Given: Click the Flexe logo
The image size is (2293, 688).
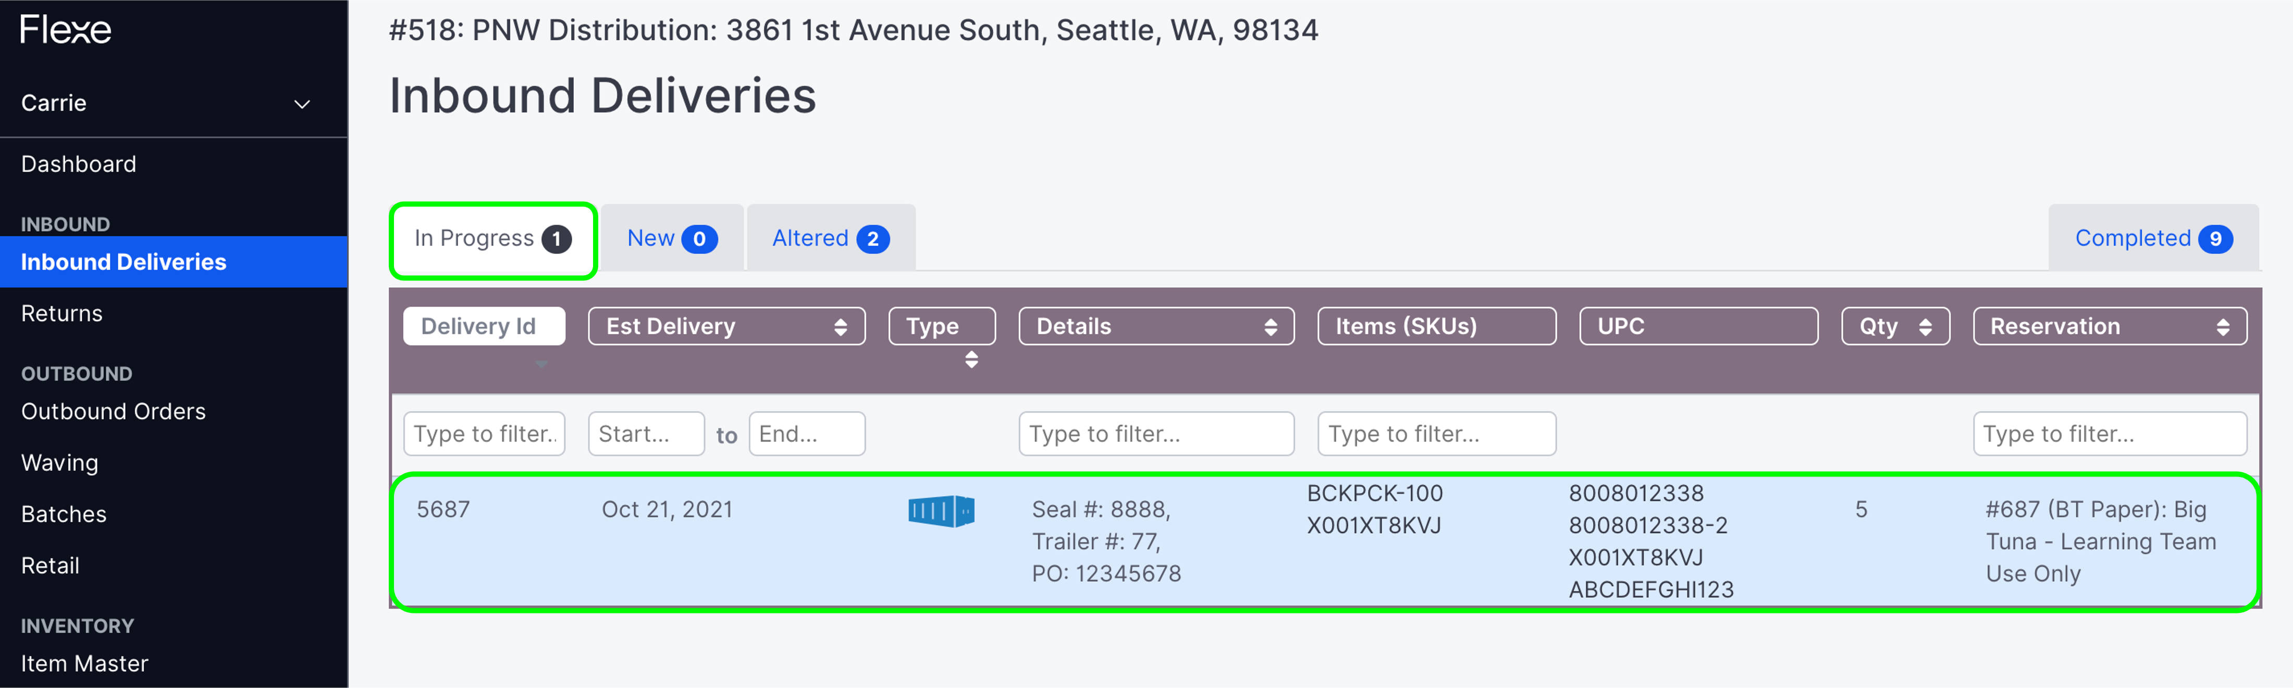Looking at the screenshot, I should pyautogui.click(x=65, y=29).
